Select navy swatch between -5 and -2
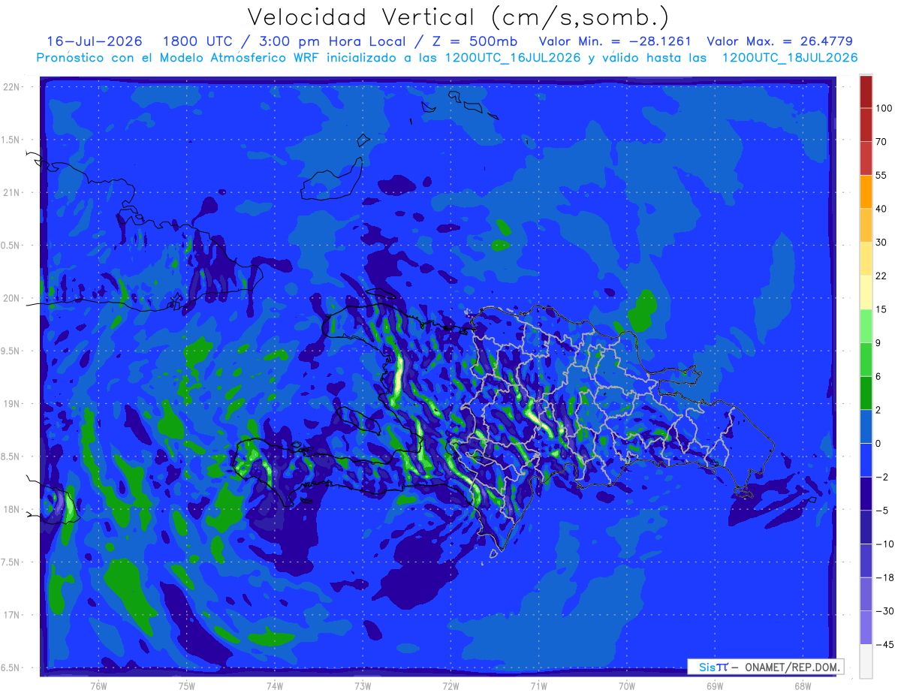Image resolution: width=901 pixels, height=696 pixels. pyautogui.click(x=866, y=493)
